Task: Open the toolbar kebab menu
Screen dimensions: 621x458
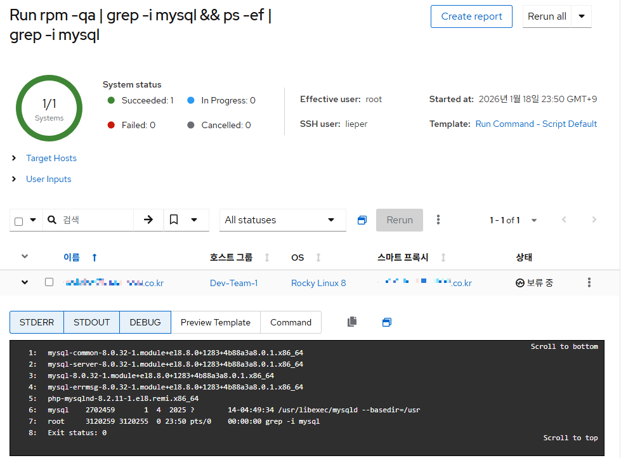Action: [438, 220]
